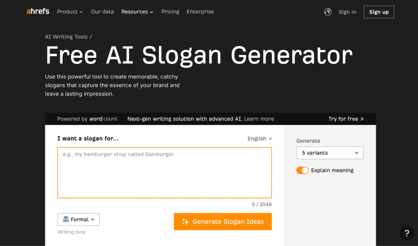Viewport: 418px width, 246px height.
Task: Click the Try for free link
Action: [x=346, y=119]
